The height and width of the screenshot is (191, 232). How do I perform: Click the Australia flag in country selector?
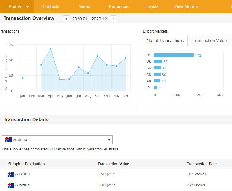[x=8, y=140]
